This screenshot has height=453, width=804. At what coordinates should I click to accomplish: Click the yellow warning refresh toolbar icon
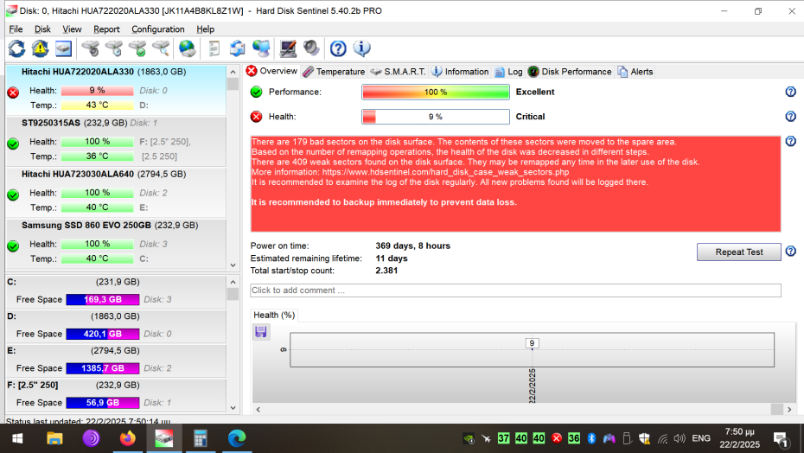click(40, 48)
